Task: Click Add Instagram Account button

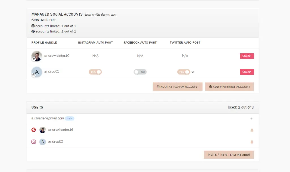Action: (x=178, y=87)
